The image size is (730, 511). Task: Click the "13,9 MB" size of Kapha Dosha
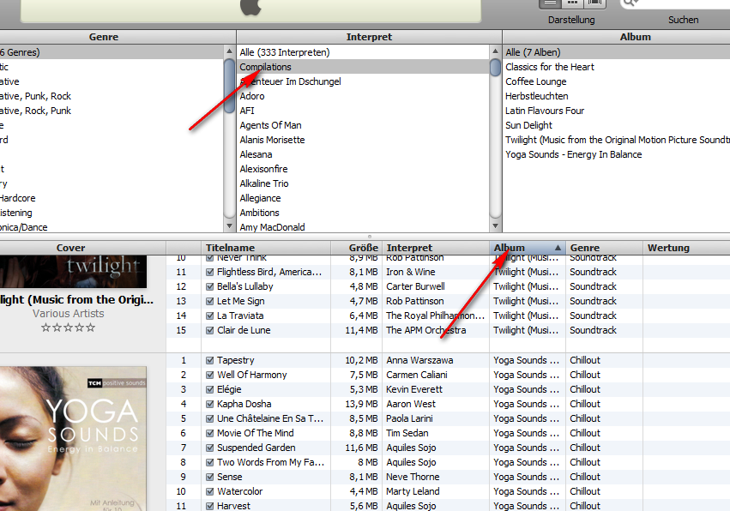[x=361, y=404]
